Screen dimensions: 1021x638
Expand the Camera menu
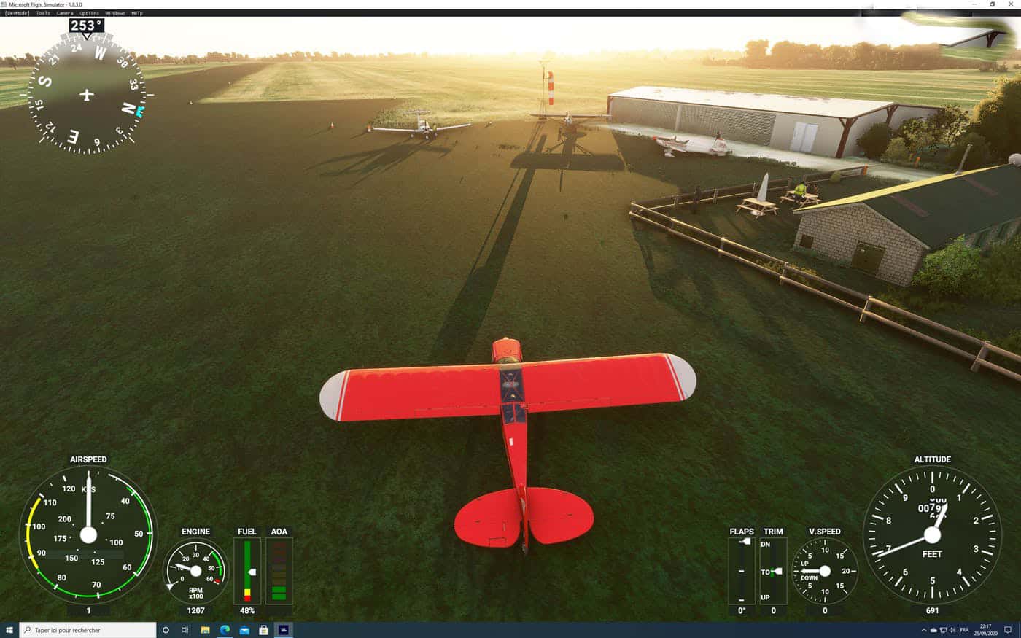[x=65, y=13]
